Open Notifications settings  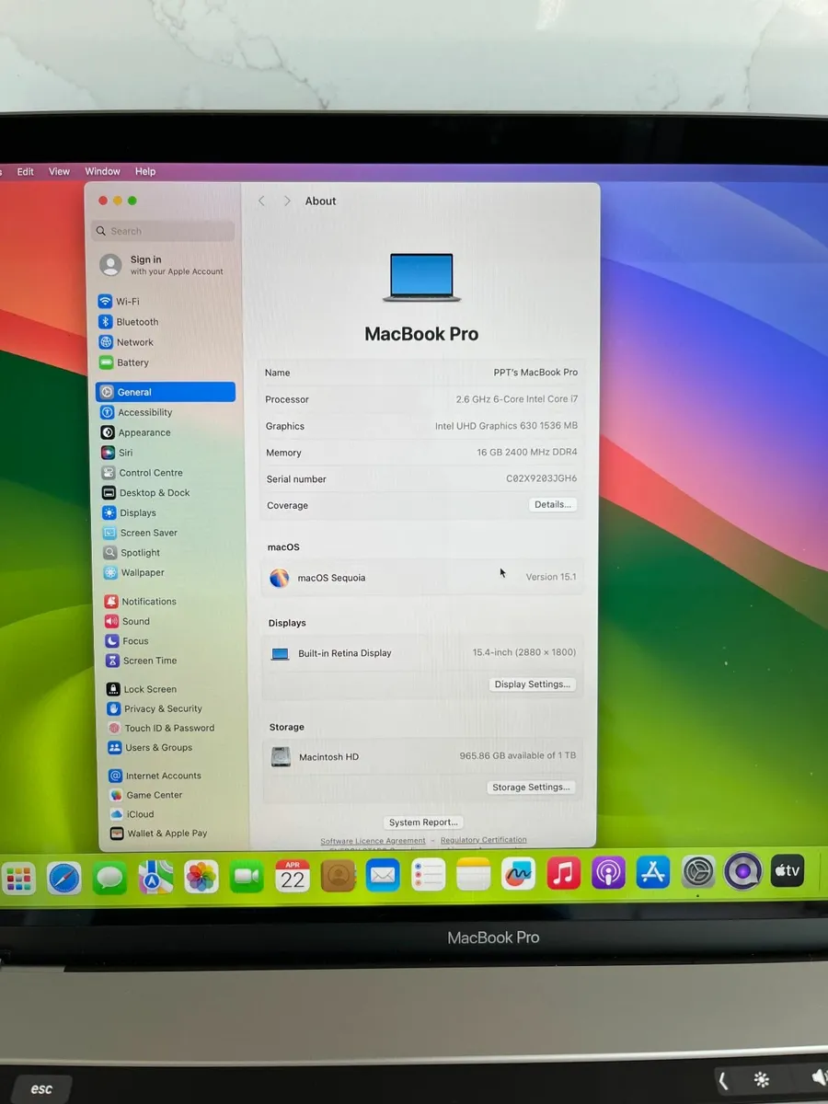pos(141,602)
